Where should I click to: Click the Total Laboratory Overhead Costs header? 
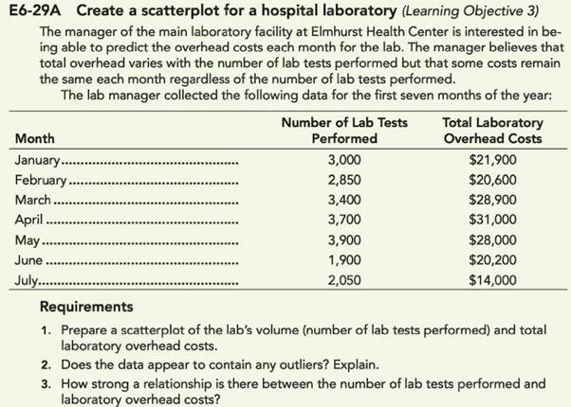click(493, 130)
